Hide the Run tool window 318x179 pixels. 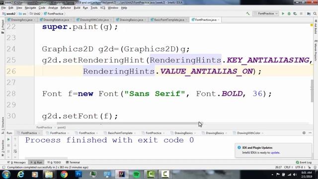pos(310,133)
